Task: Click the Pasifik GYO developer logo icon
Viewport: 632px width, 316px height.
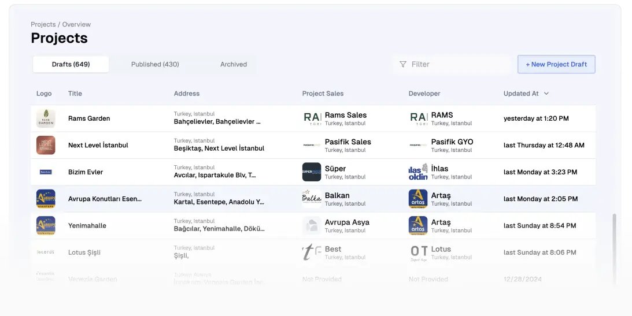Action: pyautogui.click(x=418, y=146)
